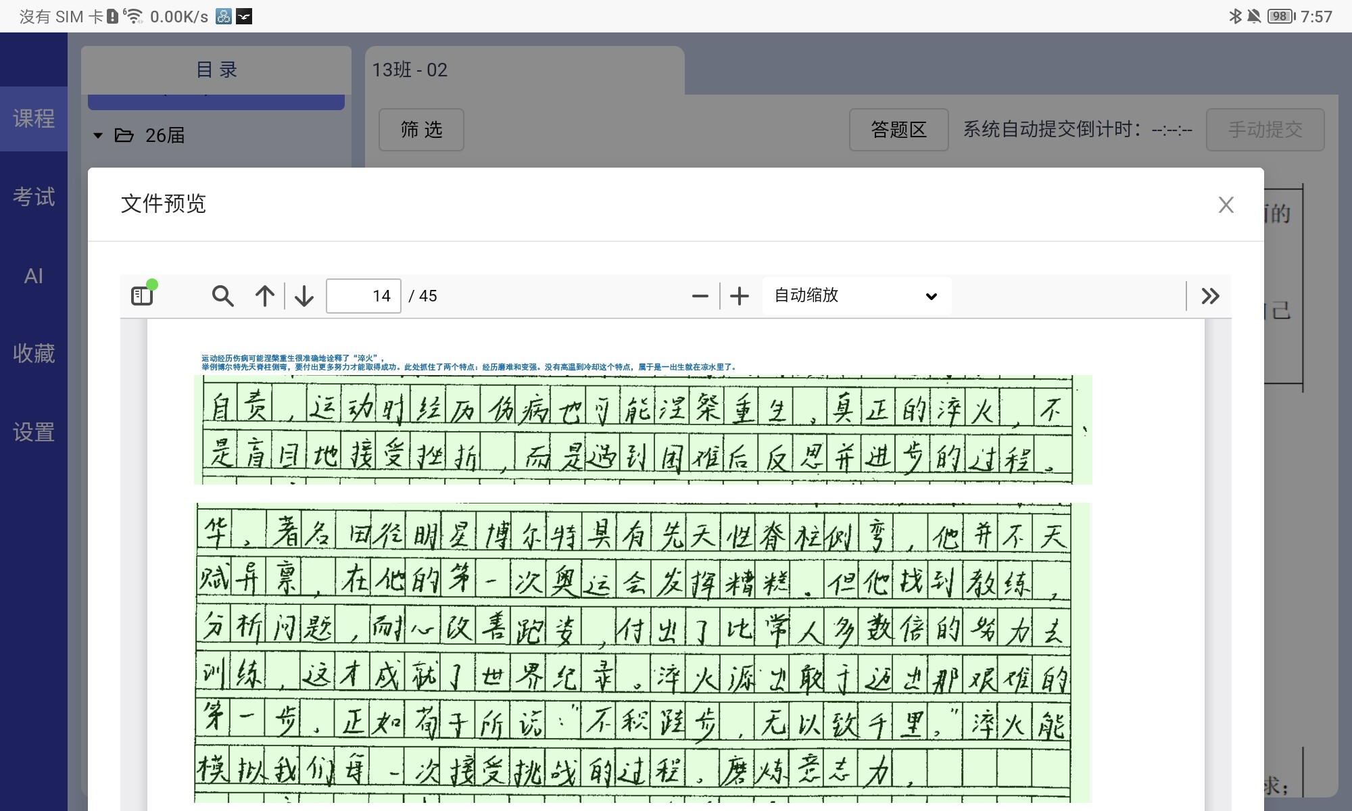Open the PDF search magnifier tool
Screen dimensions: 1352x811
(222, 296)
